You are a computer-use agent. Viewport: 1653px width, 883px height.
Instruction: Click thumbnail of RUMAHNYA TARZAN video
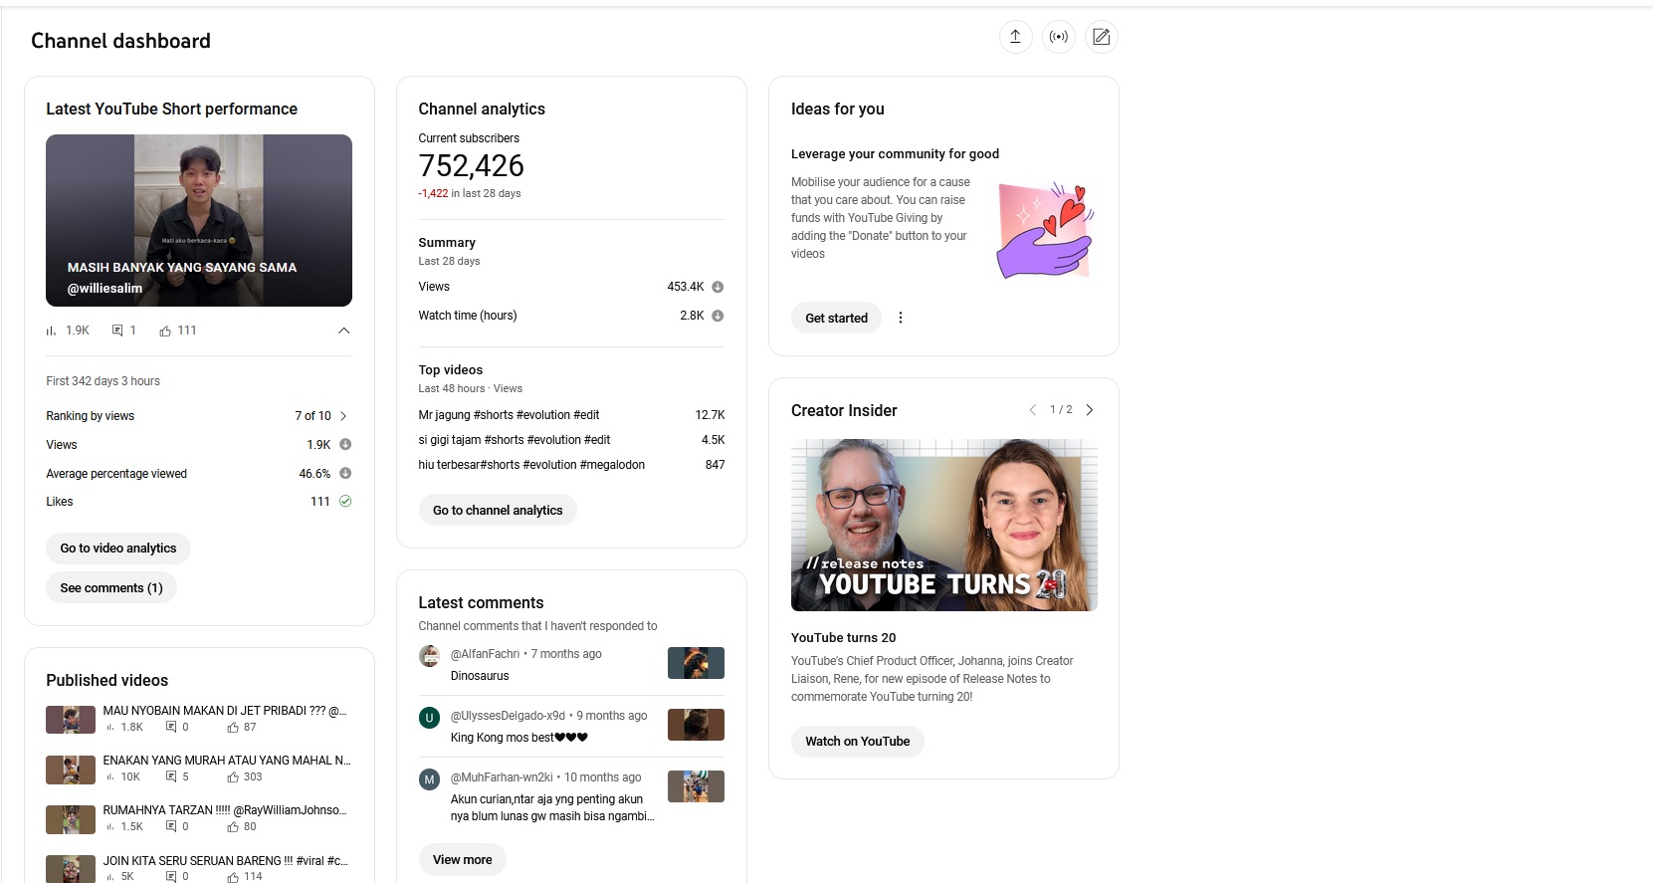pyautogui.click(x=71, y=819)
